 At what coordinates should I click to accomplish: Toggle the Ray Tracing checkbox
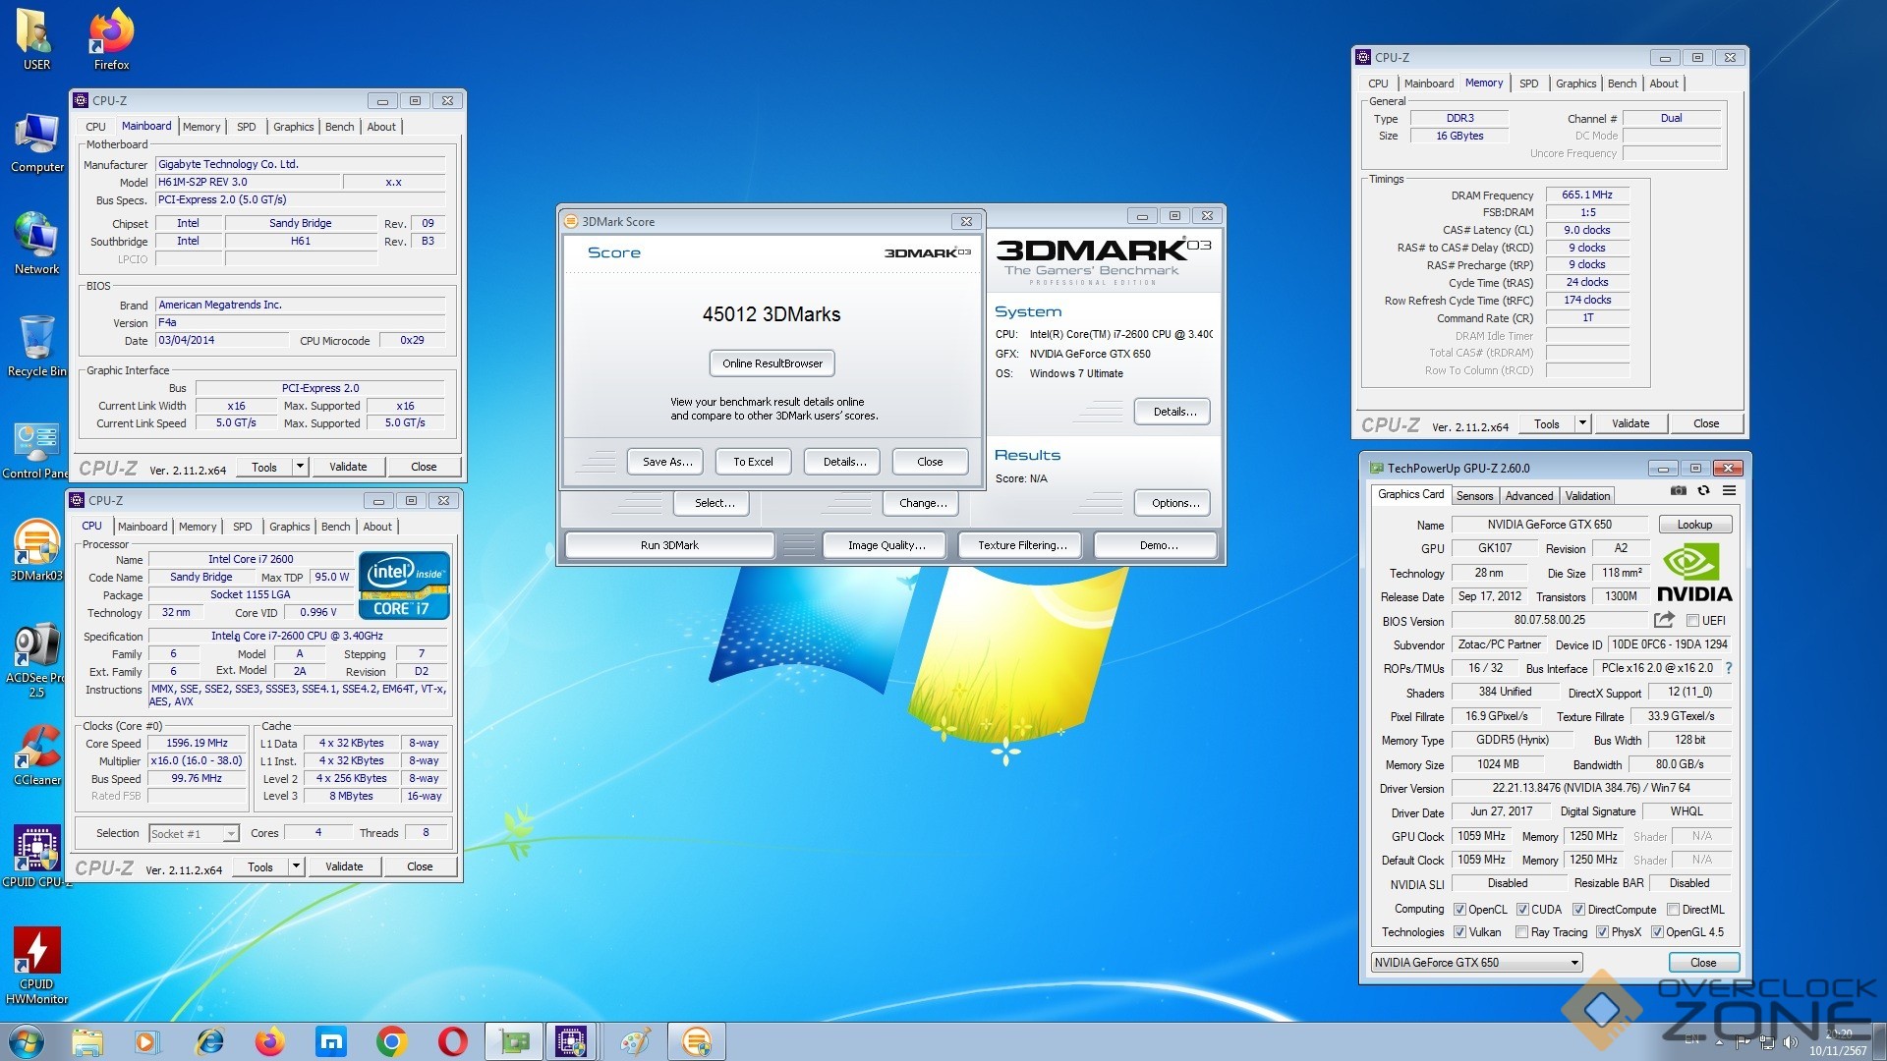(x=1521, y=932)
